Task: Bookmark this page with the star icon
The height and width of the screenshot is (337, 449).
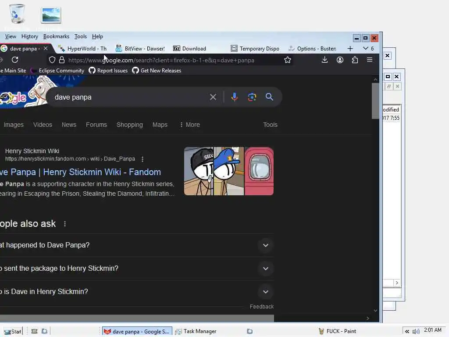Action: coord(288,60)
